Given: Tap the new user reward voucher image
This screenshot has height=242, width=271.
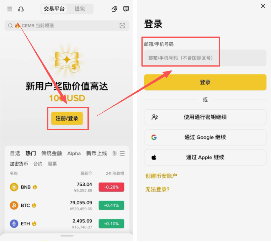Looking at the screenshot, I should (x=67, y=61).
